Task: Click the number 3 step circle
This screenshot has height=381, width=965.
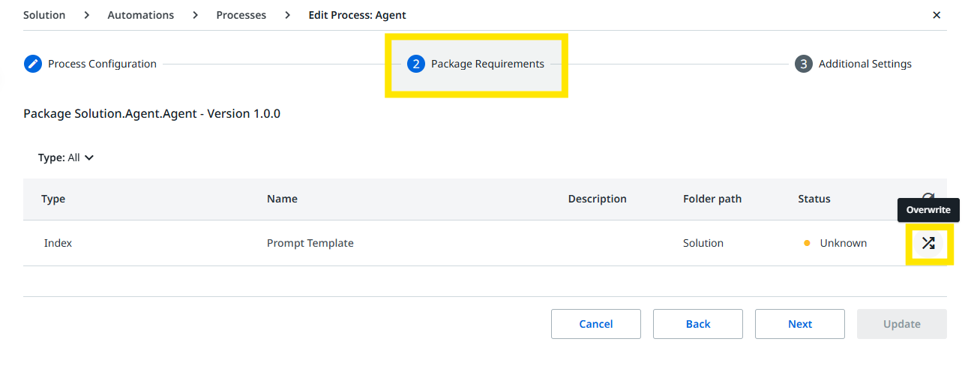Action: 803,64
